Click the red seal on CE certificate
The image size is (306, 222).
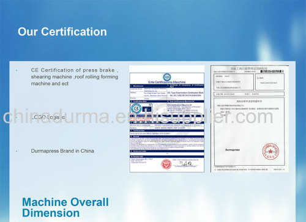[x=166, y=164]
